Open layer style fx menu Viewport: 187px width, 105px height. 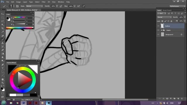(x=164, y=99)
